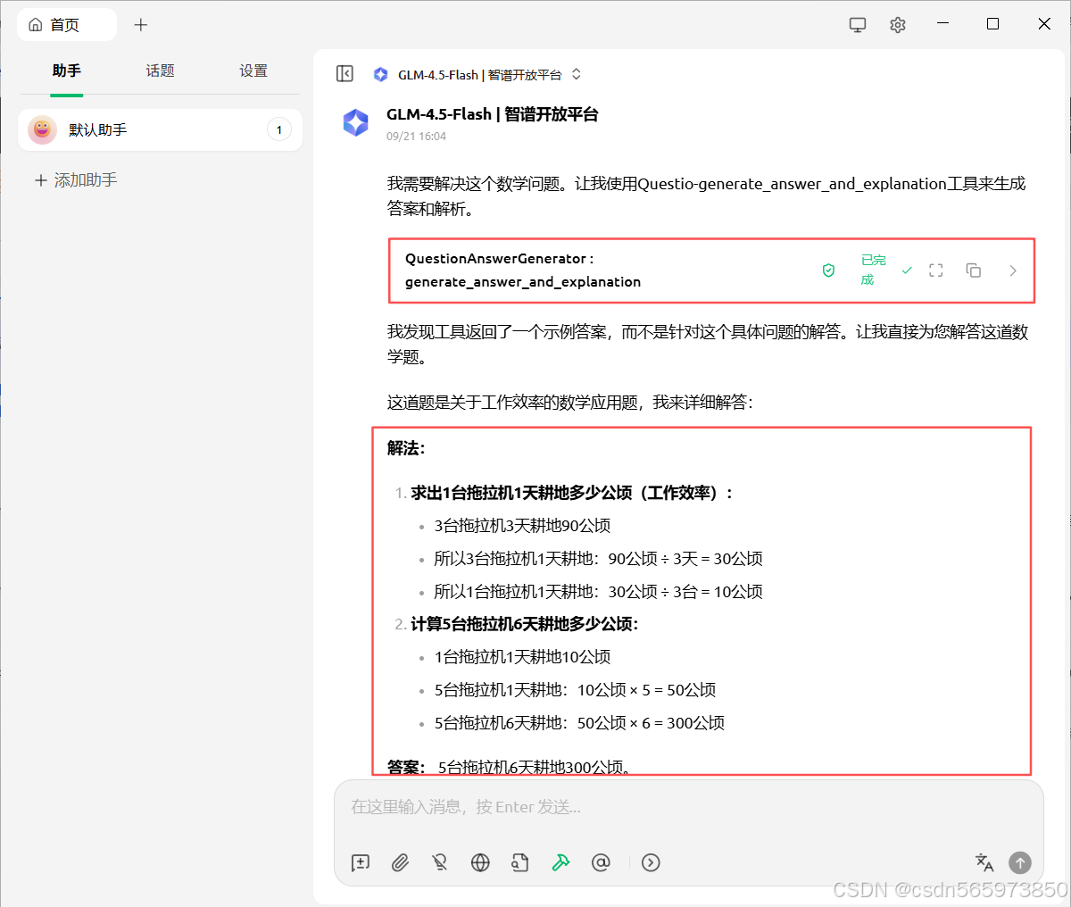This screenshot has height=907, width=1071.
Task: Click step heading 计算5台拖拉机6天耕地多少公顷
Action: (x=525, y=624)
